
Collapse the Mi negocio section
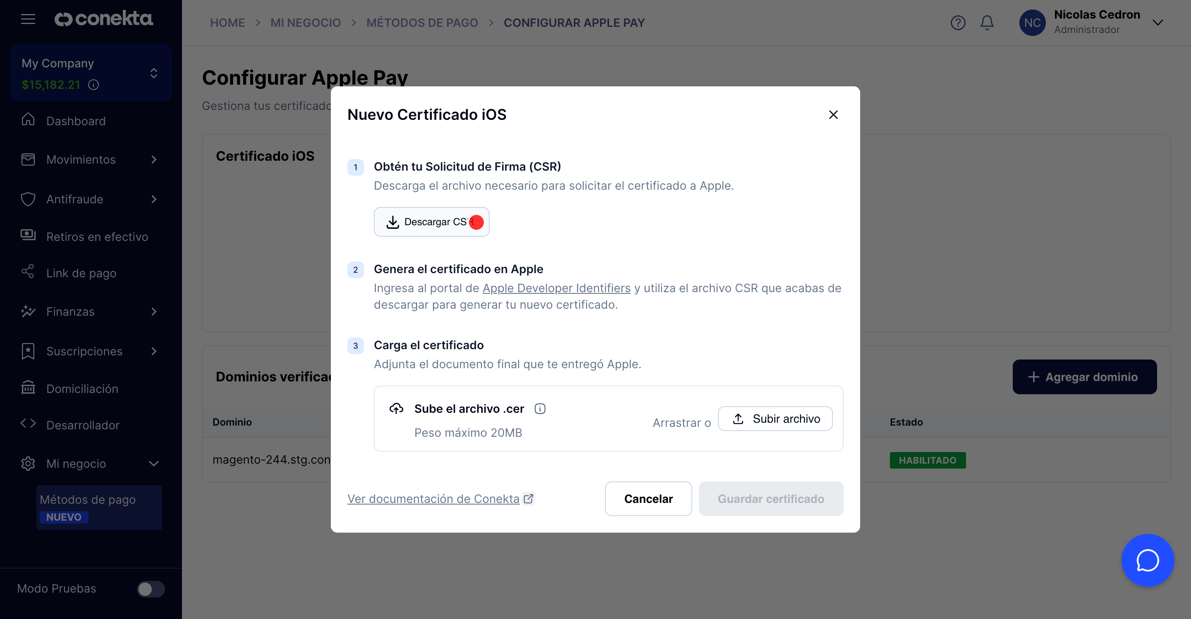154,463
